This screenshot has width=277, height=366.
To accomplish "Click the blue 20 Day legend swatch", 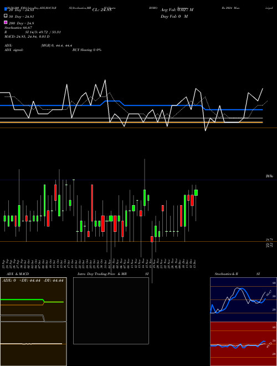I will [6, 9].
